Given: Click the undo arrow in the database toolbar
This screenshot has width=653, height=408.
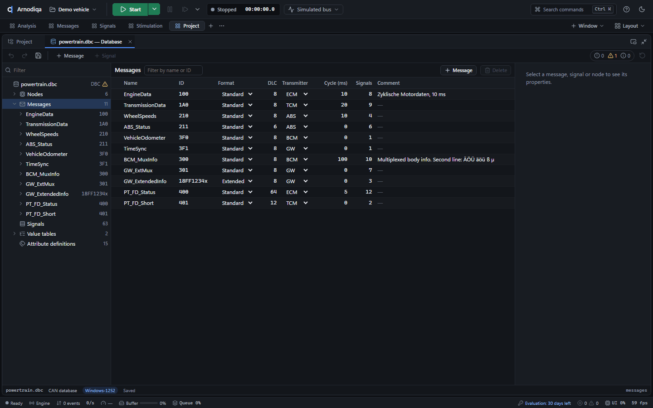Looking at the screenshot, I should pyautogui.click(x=11, y=56).
